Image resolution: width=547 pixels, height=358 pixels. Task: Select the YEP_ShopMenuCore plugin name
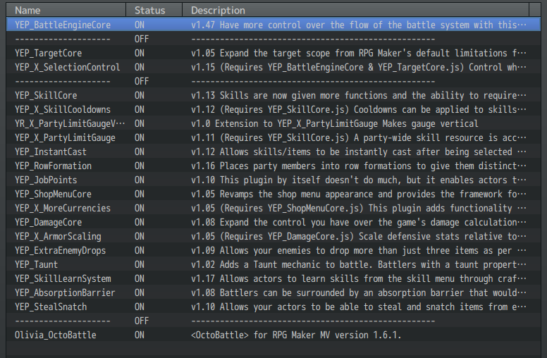53,194
